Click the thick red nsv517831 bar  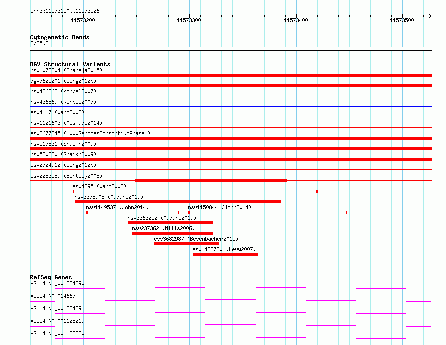[231, 149]
